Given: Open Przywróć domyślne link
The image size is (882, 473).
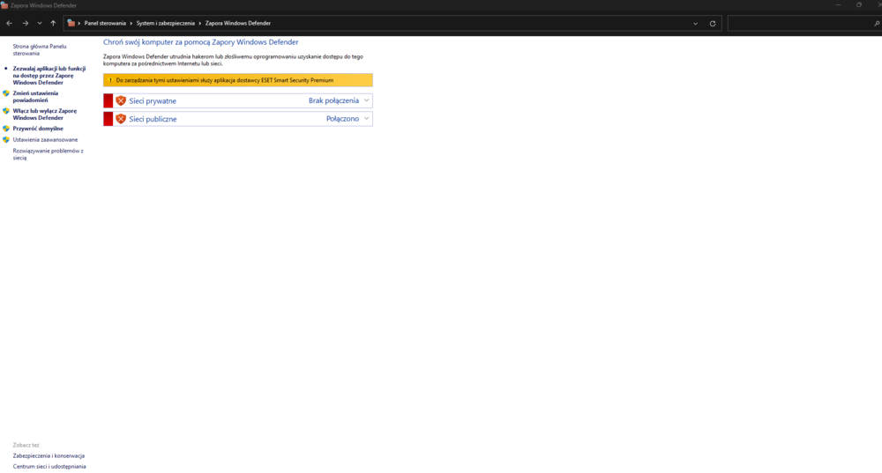Looking at the screenshot, I should coord(38,129).
